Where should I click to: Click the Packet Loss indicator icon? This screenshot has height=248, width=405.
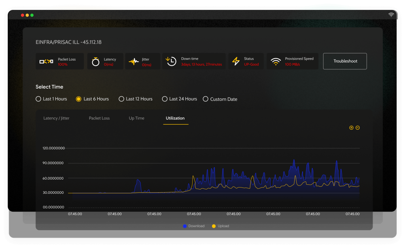pyautogui.click(x=46, y=61)
